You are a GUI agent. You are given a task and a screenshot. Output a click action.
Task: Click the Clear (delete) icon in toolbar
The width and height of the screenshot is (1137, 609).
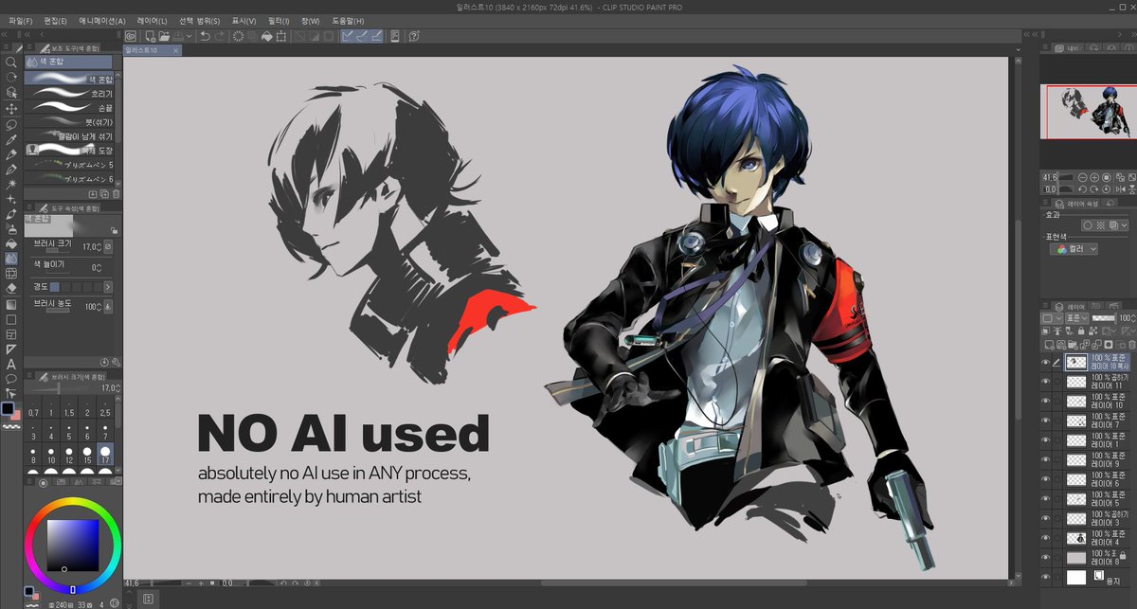[x=237, y=36]
